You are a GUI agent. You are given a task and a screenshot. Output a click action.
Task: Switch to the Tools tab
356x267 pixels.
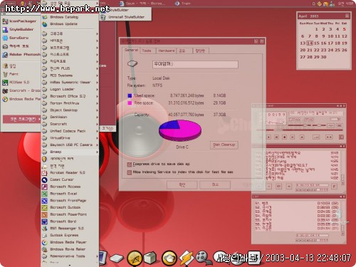click(x=147, y=51)
